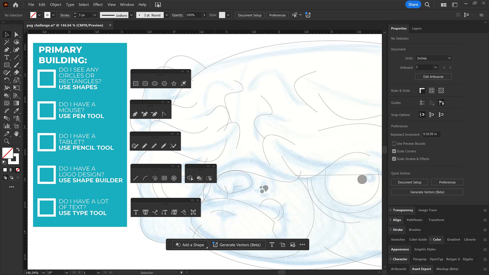Pick the Lasso tool
This screenshot has width=489, height=275.
[16, 42]
